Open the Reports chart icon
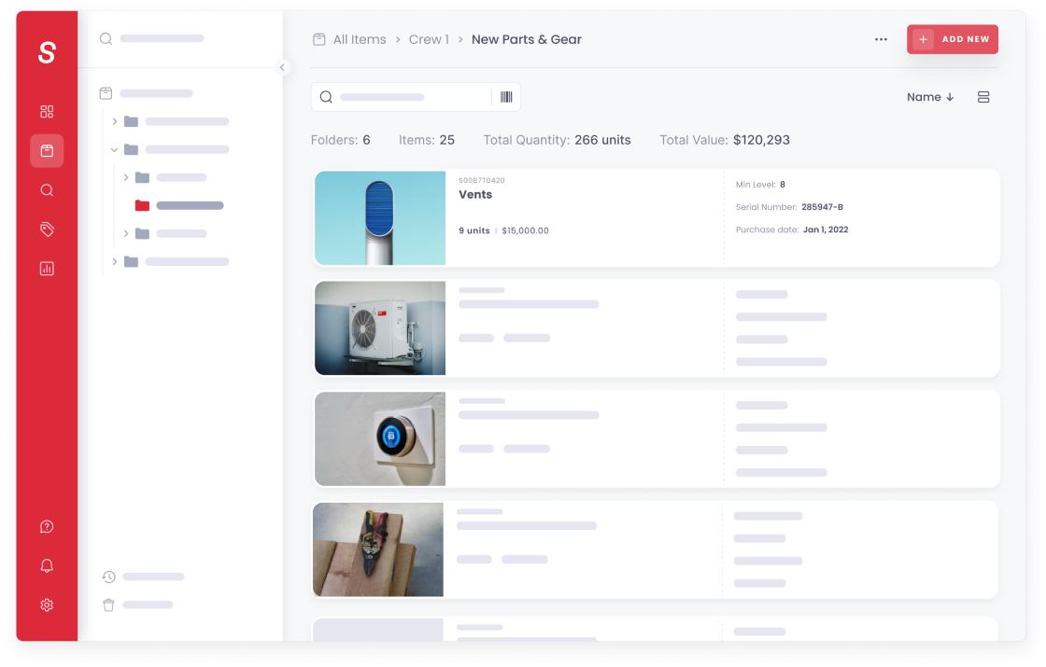 (x=47, y=268)
